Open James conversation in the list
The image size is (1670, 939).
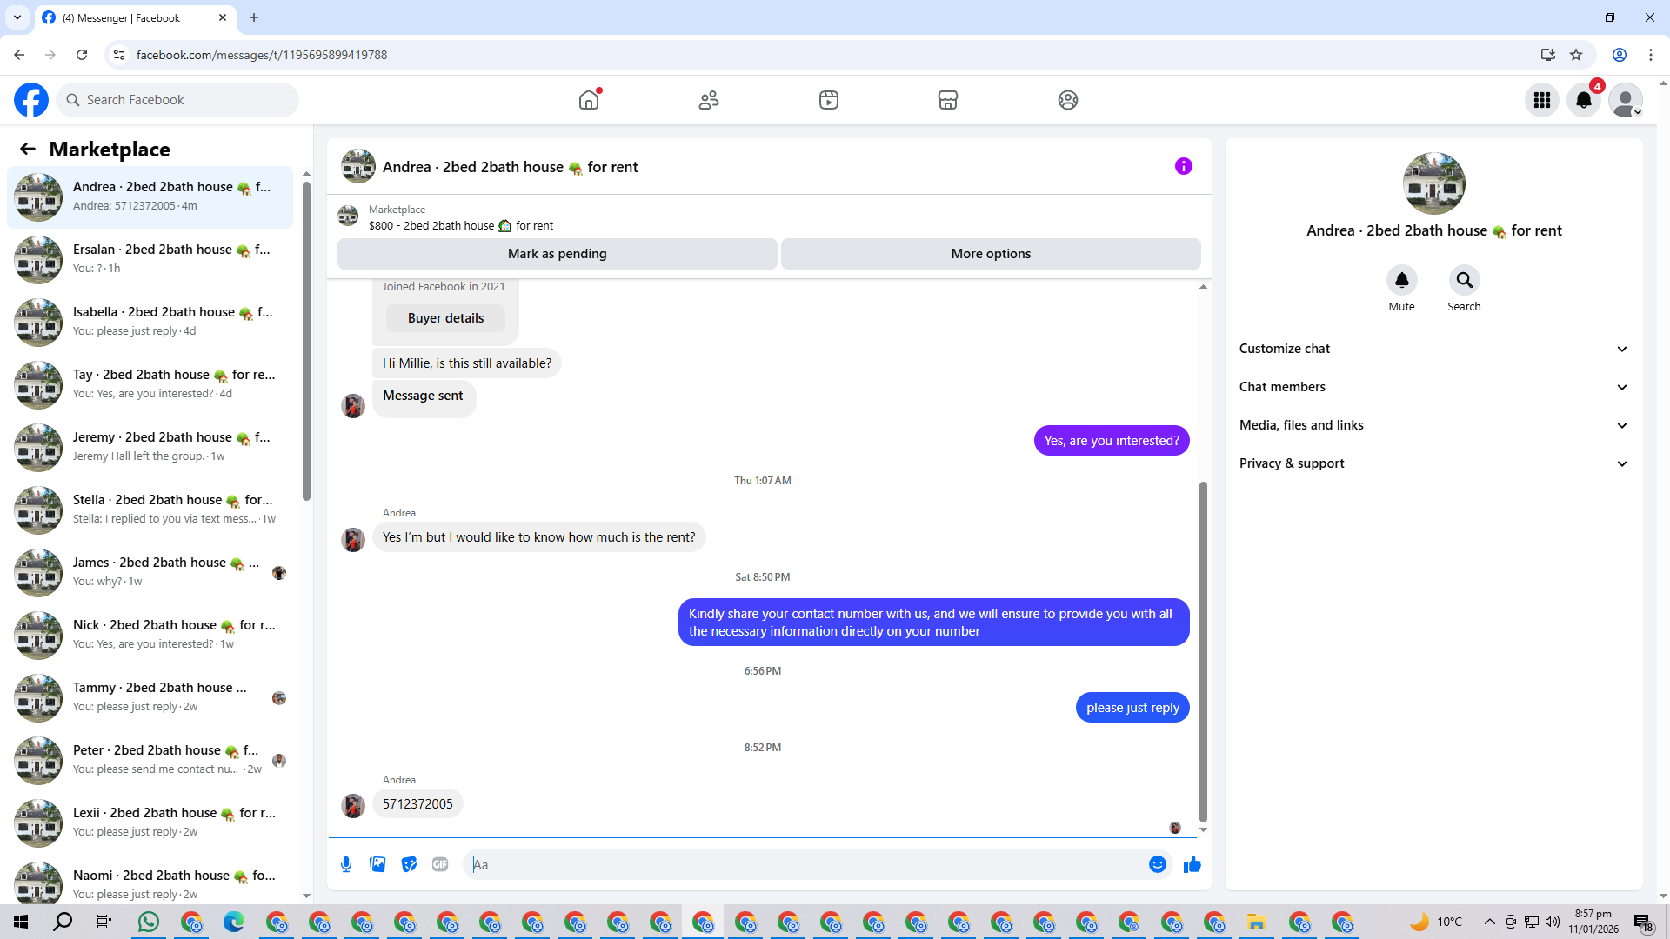pos(150,572)
